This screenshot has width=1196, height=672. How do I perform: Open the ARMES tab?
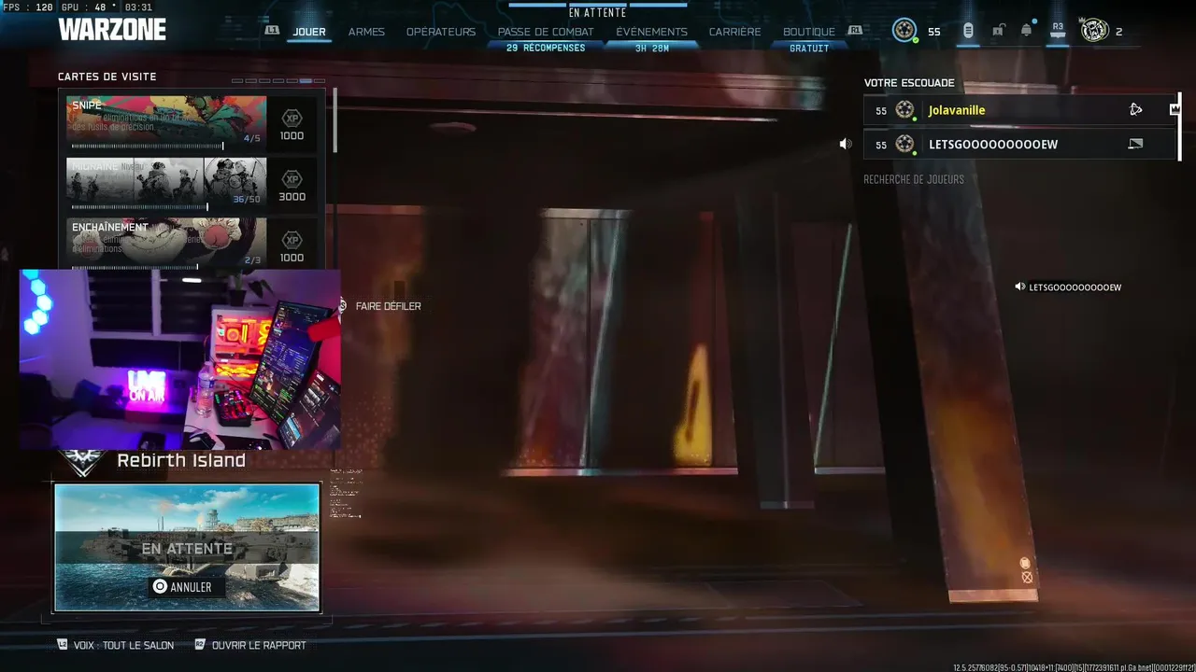(x=366, y=32)
